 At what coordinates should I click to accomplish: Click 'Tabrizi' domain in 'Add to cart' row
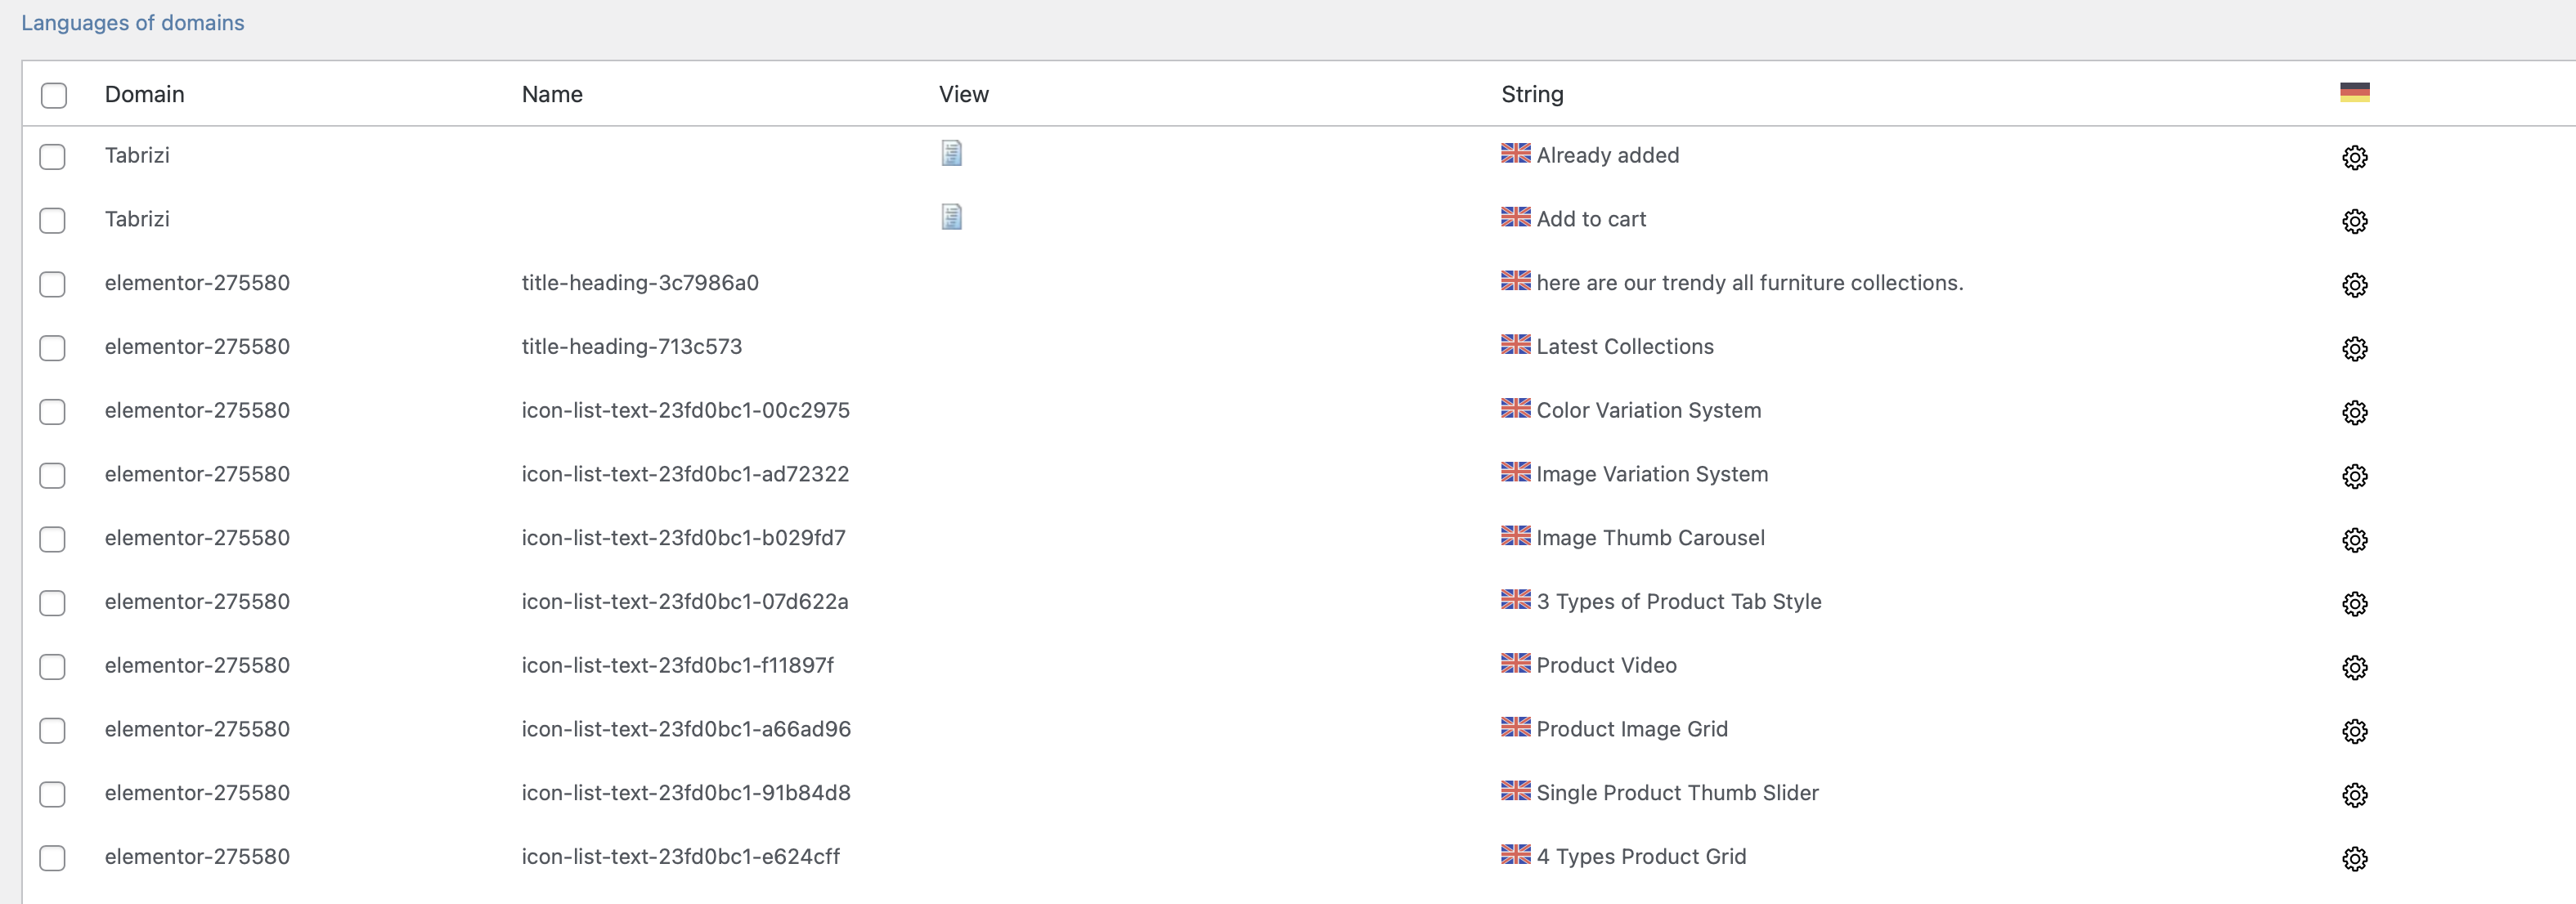click(137, 219)
